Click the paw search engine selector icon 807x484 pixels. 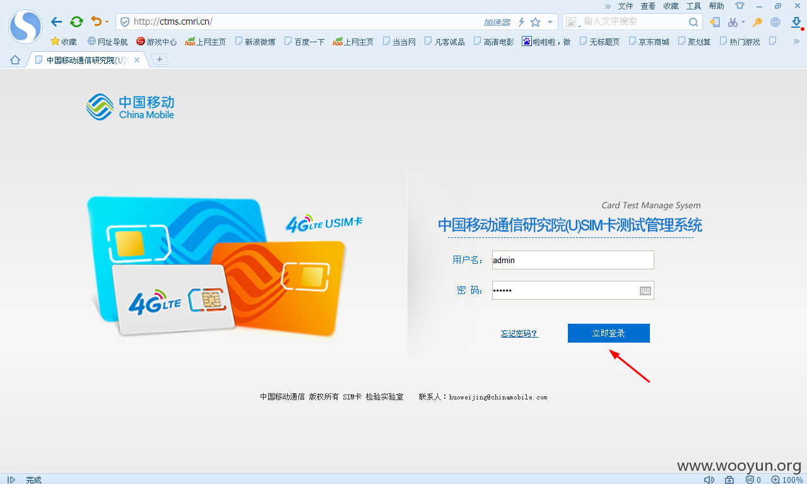pyautogui.click(x=571, y=22)
